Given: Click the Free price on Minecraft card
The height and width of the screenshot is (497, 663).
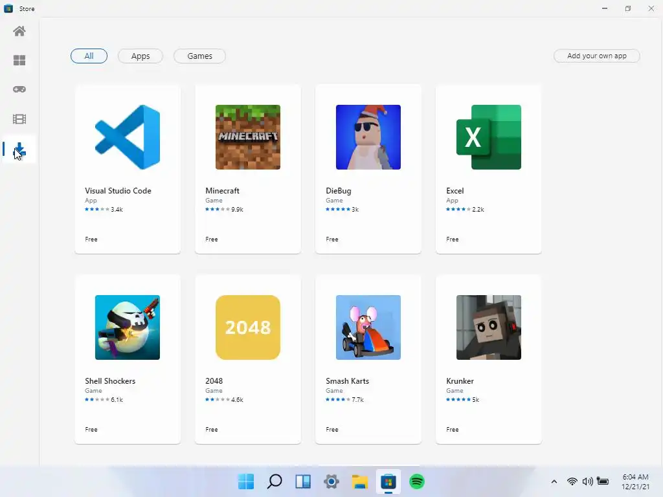Looking at the screenshot, I should coord(212,239).
